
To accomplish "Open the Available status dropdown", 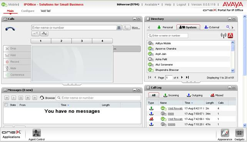I will point(152,5).
